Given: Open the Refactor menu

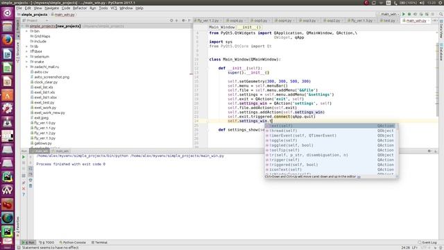Looking at the screenshot, I should [80, 8].
